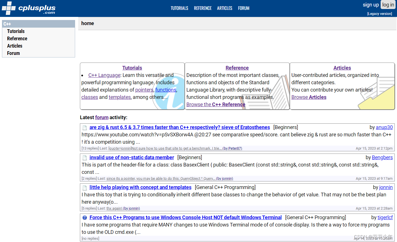Viewport: 397px width, 242px height.
Task: Follow the templates link
Action: (x=120, y=97)
